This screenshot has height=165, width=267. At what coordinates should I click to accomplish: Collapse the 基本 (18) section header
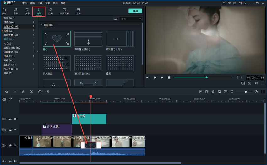point(41,24)
